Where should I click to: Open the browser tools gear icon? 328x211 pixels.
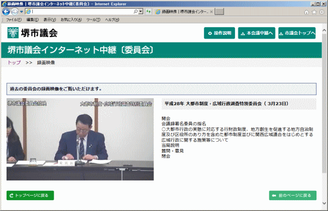click(x=322, y=12)
